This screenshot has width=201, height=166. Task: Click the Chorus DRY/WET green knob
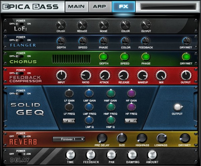186,57
